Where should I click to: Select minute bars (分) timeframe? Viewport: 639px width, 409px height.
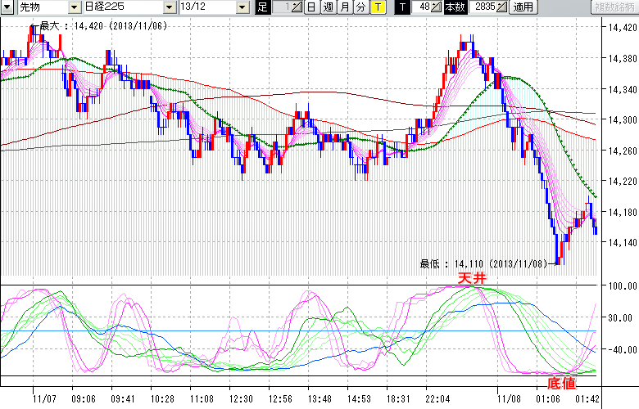click(360, 7)
